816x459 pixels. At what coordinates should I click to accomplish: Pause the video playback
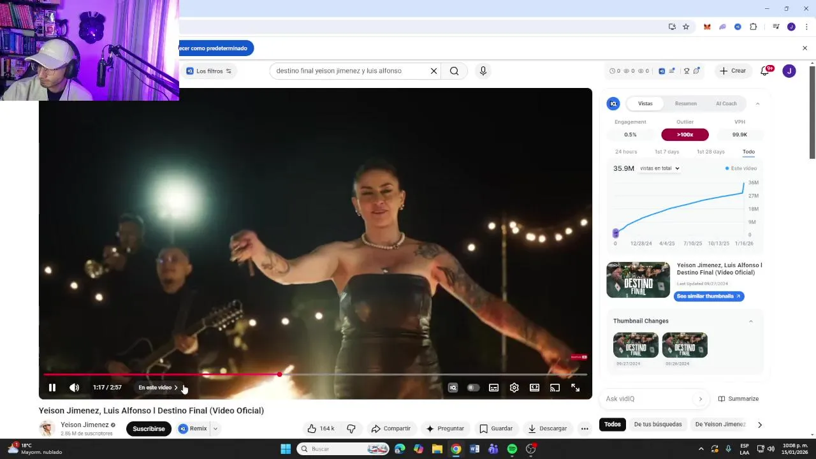tap(52, 388)
